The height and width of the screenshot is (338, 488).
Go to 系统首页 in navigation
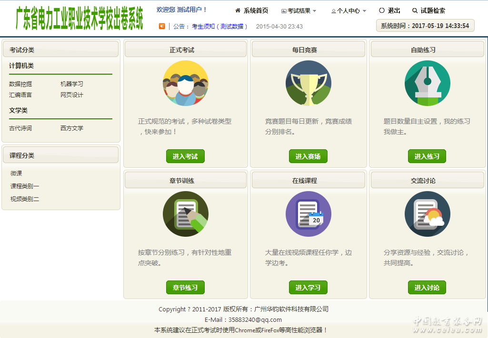pos(252,11)
